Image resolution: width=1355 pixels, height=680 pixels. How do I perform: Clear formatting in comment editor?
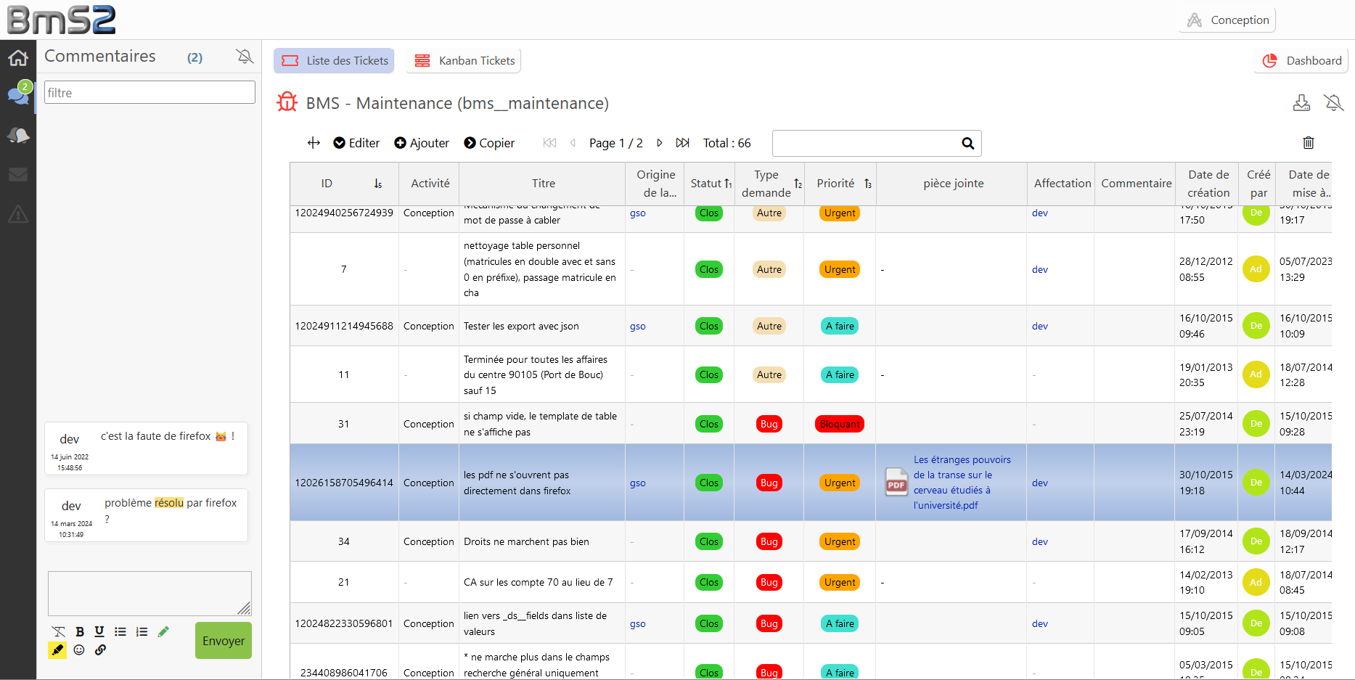coord(58,632)
